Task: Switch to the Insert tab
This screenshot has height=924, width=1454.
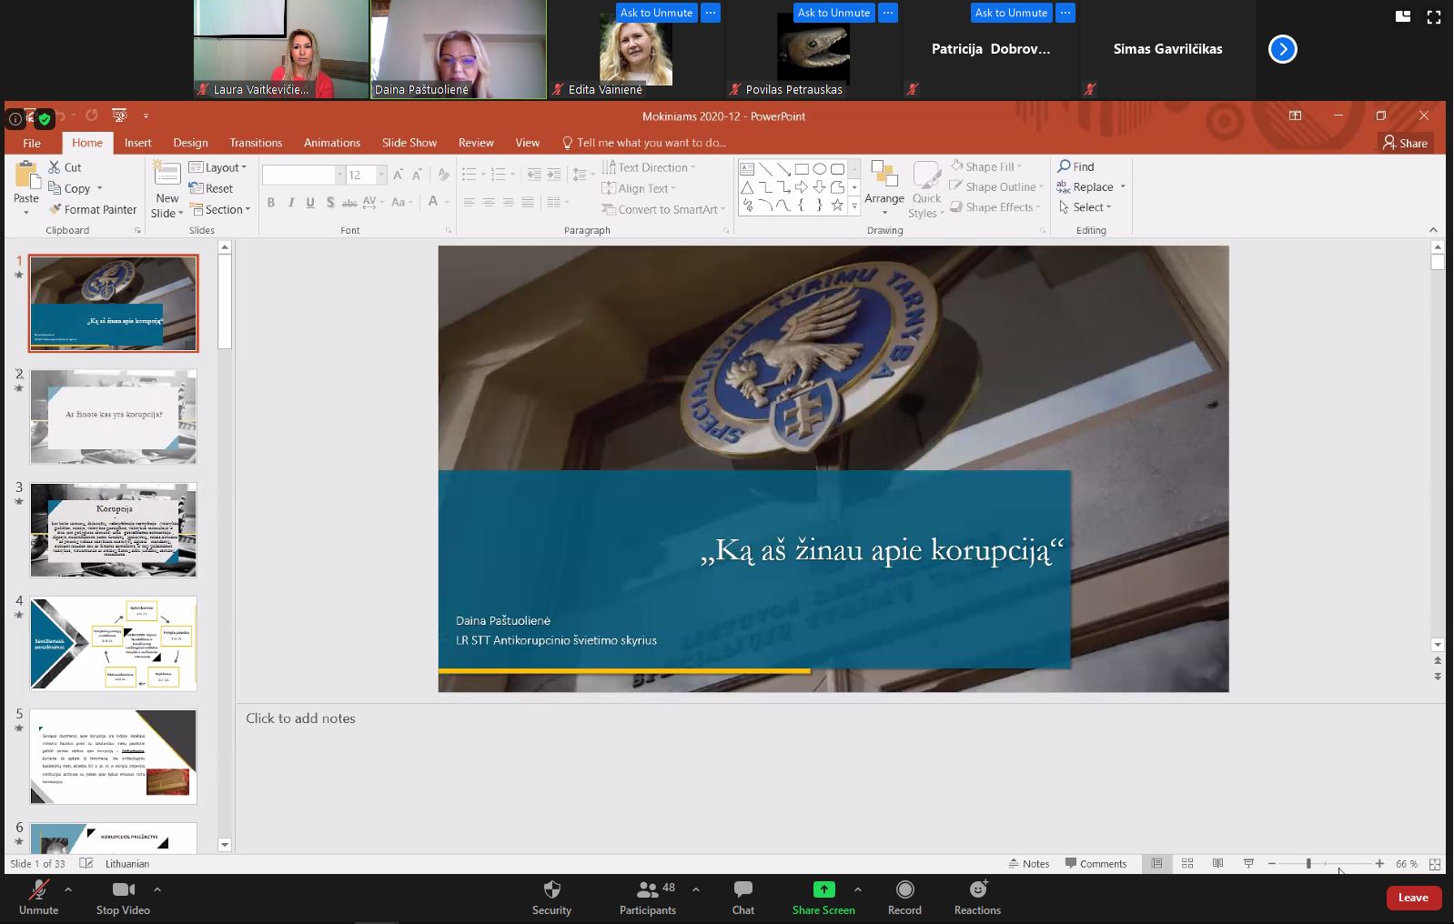Action: (138, 143)
